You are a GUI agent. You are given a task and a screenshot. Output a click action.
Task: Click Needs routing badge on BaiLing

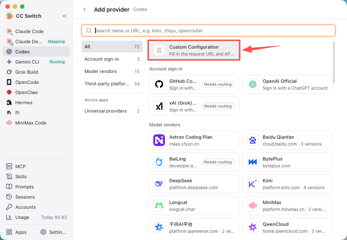coord(218,162)
